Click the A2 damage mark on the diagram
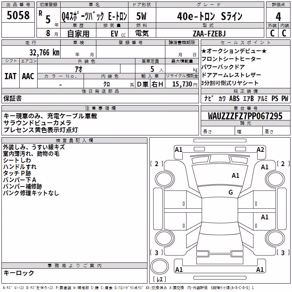The width and height of the screenshot is (292, 292). [260, 149]
